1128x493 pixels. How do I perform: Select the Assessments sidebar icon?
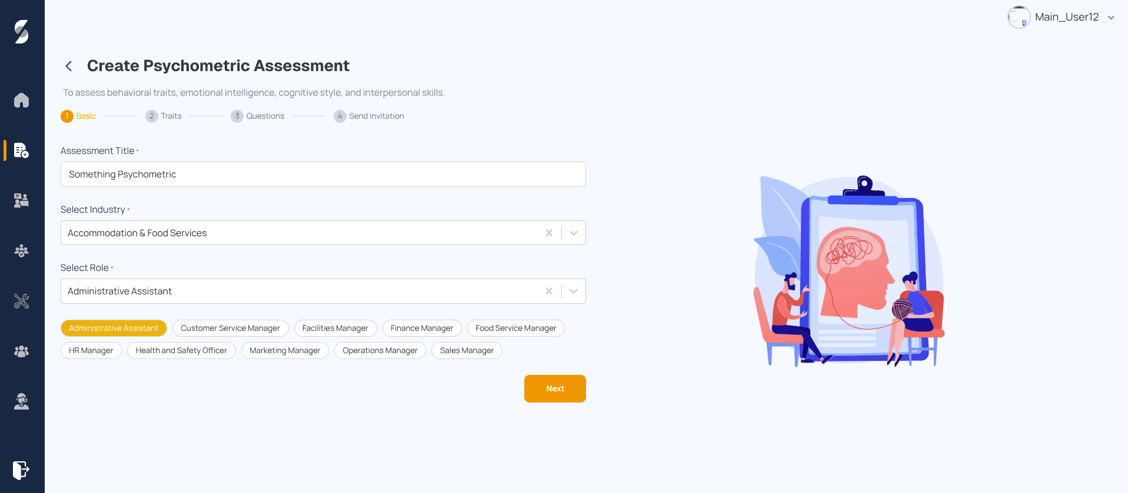[x=21, y=151]
